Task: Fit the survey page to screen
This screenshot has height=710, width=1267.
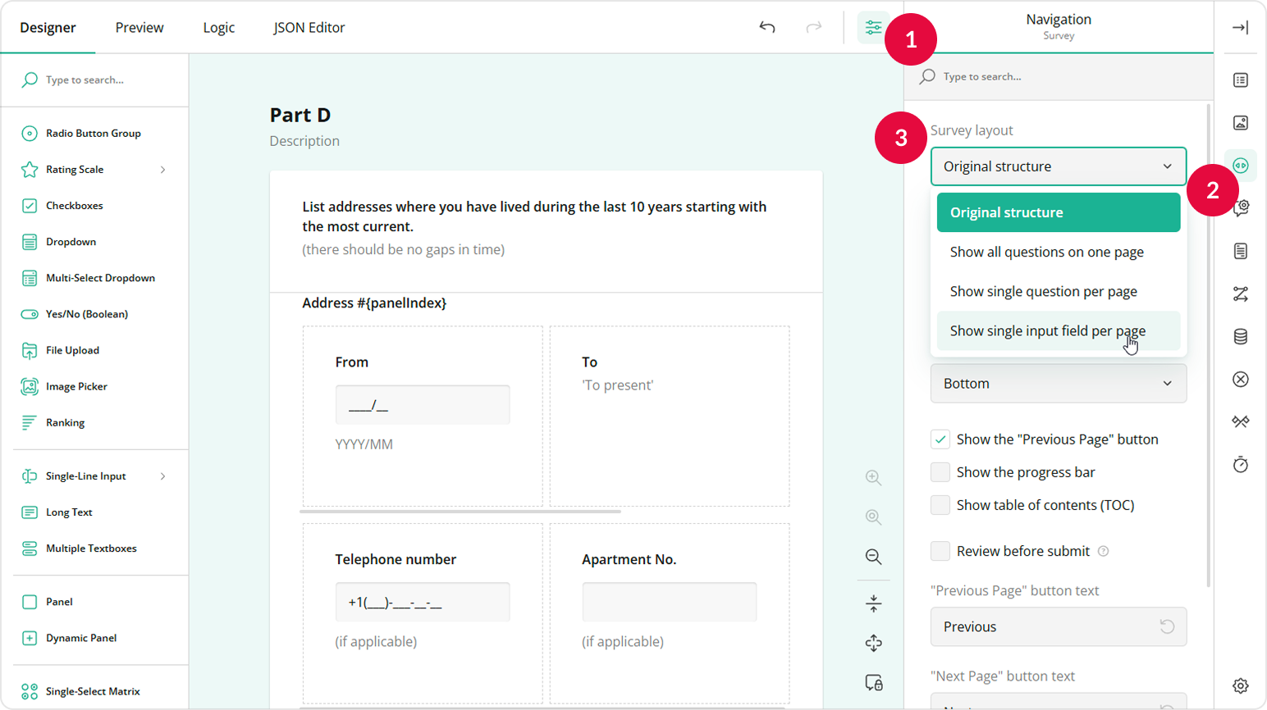Action: click(872, 603)
